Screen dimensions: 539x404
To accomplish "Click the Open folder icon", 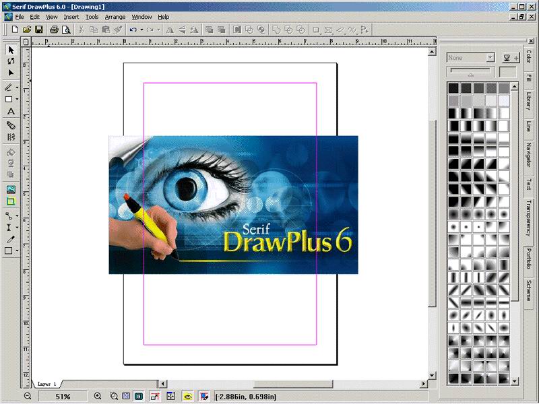I will (x=27, y=30).
